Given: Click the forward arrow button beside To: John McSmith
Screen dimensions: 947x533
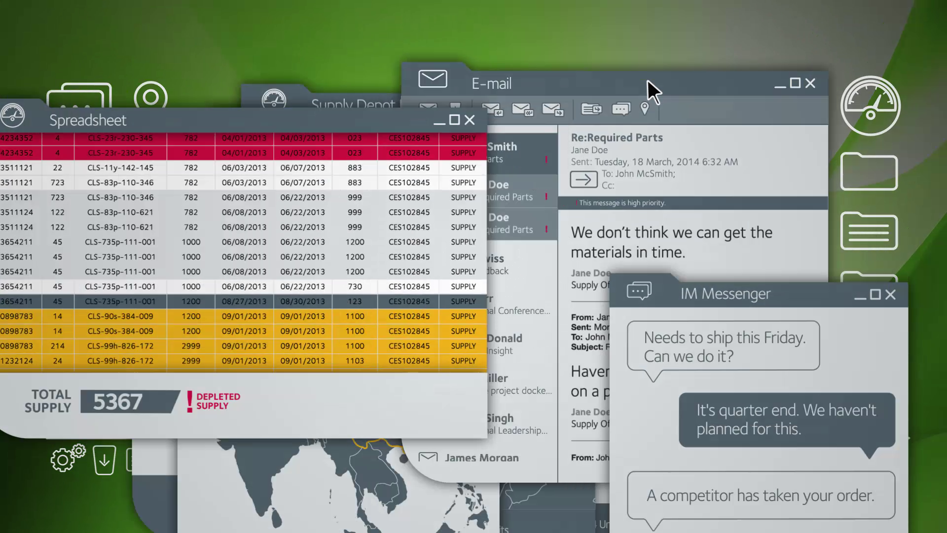Looking at the screenshot, I should [583, 179].
